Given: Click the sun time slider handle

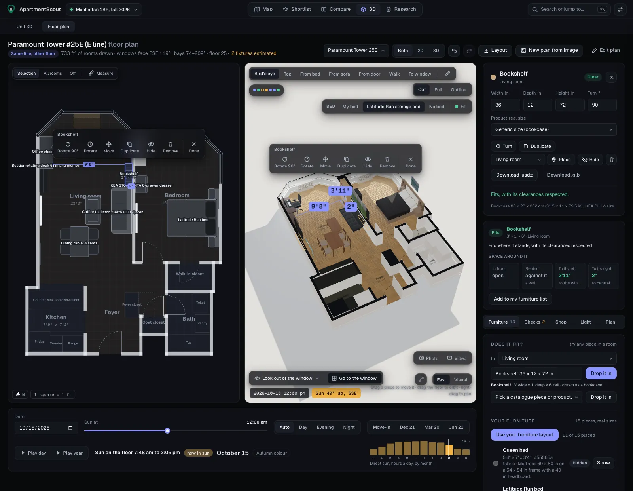Looking at the screenshot, I should point(167,431).
